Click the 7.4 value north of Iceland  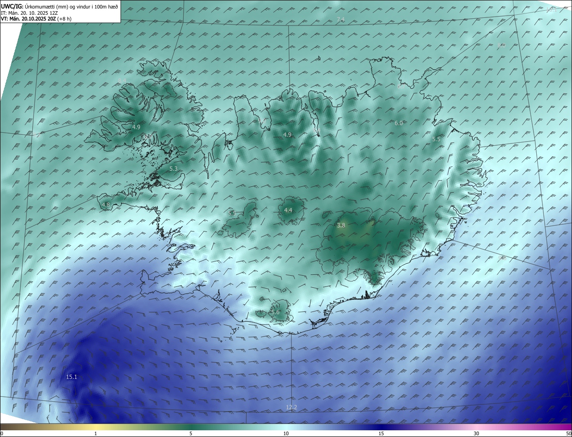click(341, 19)
